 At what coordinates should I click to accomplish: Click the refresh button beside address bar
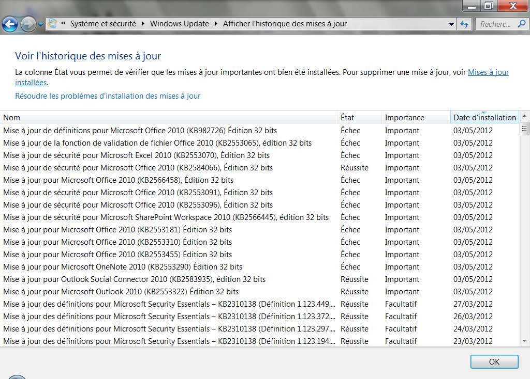tap(464, 24)
